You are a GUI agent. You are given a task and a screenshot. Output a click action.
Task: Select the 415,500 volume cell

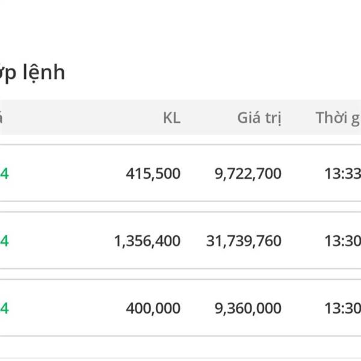[153, 173]
